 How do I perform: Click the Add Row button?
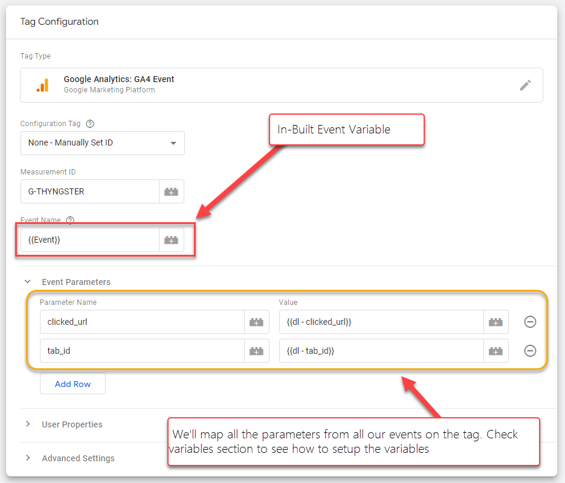coord(73,384)
